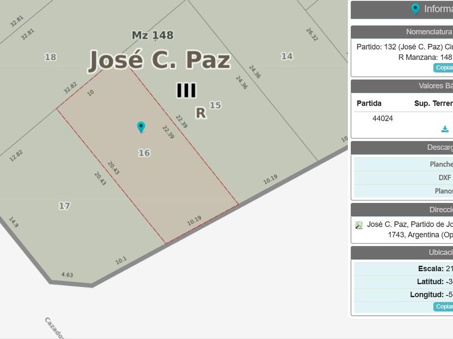
Task: Click the Nomenclatura section header
Action: [402, 32]
